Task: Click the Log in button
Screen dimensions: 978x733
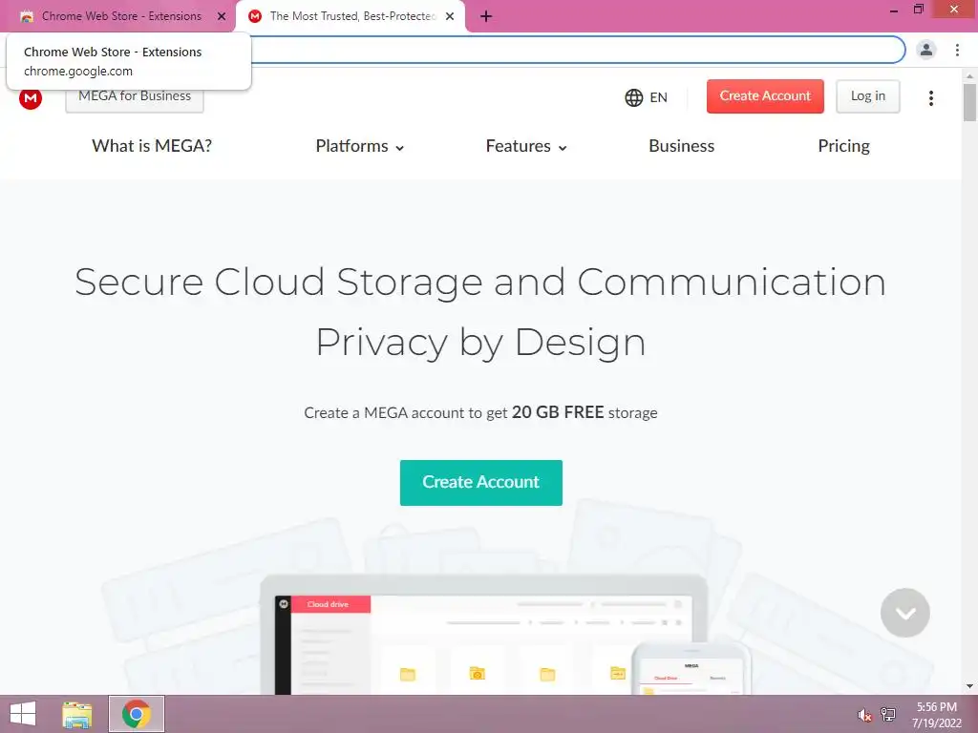Action: [x=868, y=96]
